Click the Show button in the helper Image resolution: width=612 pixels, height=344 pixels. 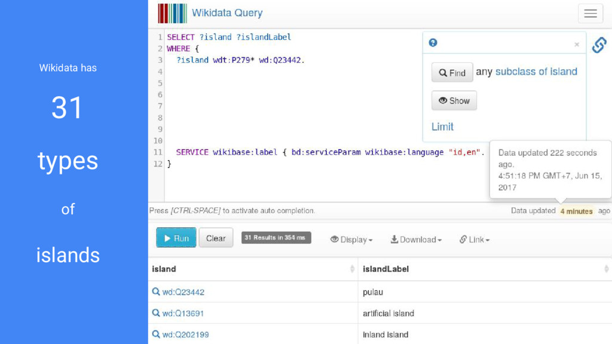pyautogui.click(x=454, y=100)
